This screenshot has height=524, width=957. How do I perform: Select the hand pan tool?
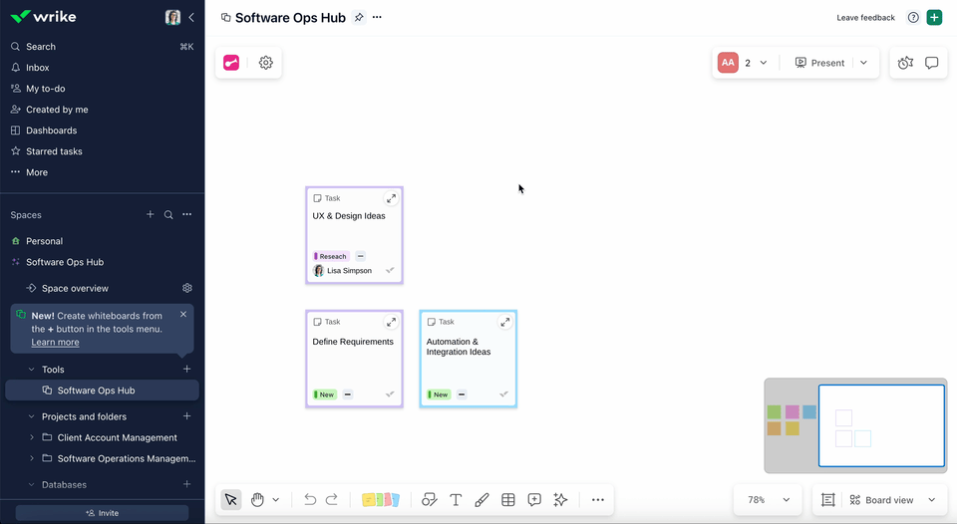257,500
